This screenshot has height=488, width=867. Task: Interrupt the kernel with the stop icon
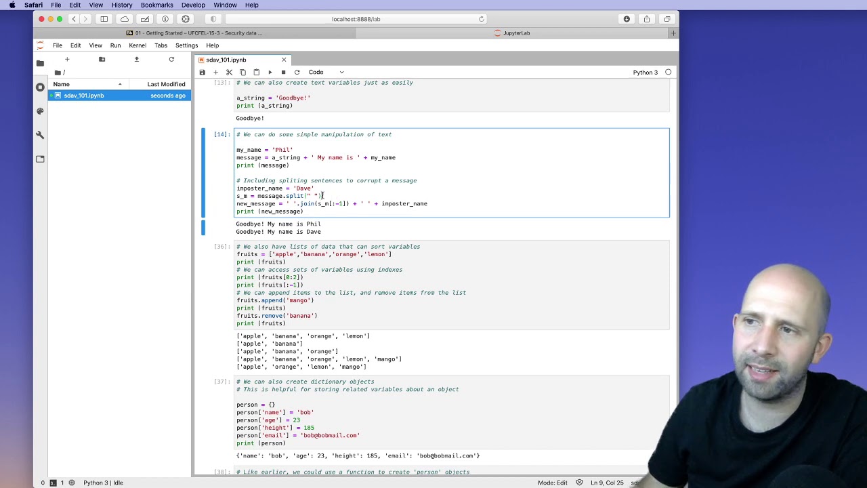(x=283, y=72)
